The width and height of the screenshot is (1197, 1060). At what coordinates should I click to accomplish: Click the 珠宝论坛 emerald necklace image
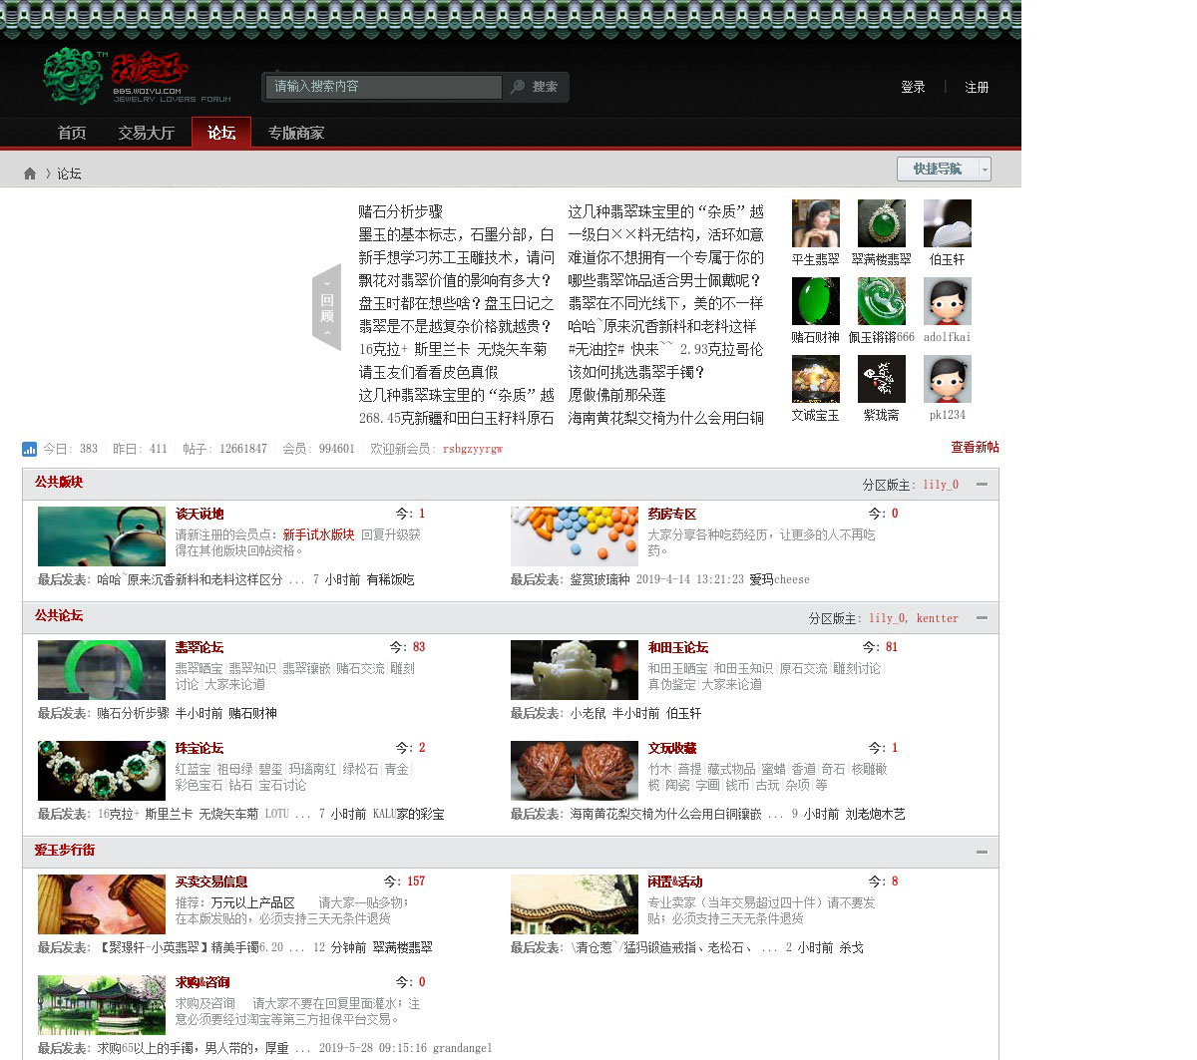(102, 771)
